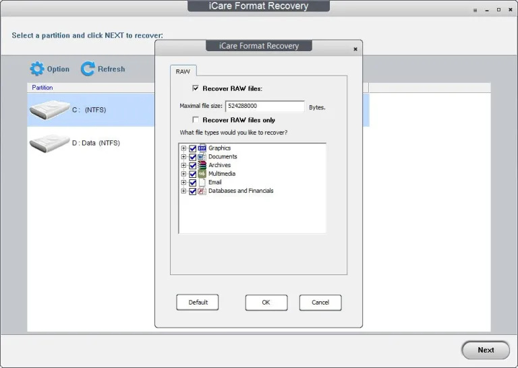The width and height of the screenshot is (518, 368).
Task: Expand the Documents tree node
Action: coord(183,157)
